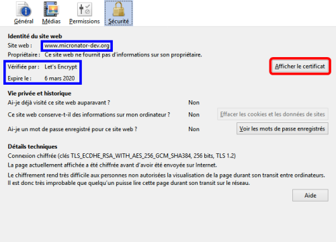Click the Propriétaire information text
This screenshot has height=242, width=336.
(123, 54)
